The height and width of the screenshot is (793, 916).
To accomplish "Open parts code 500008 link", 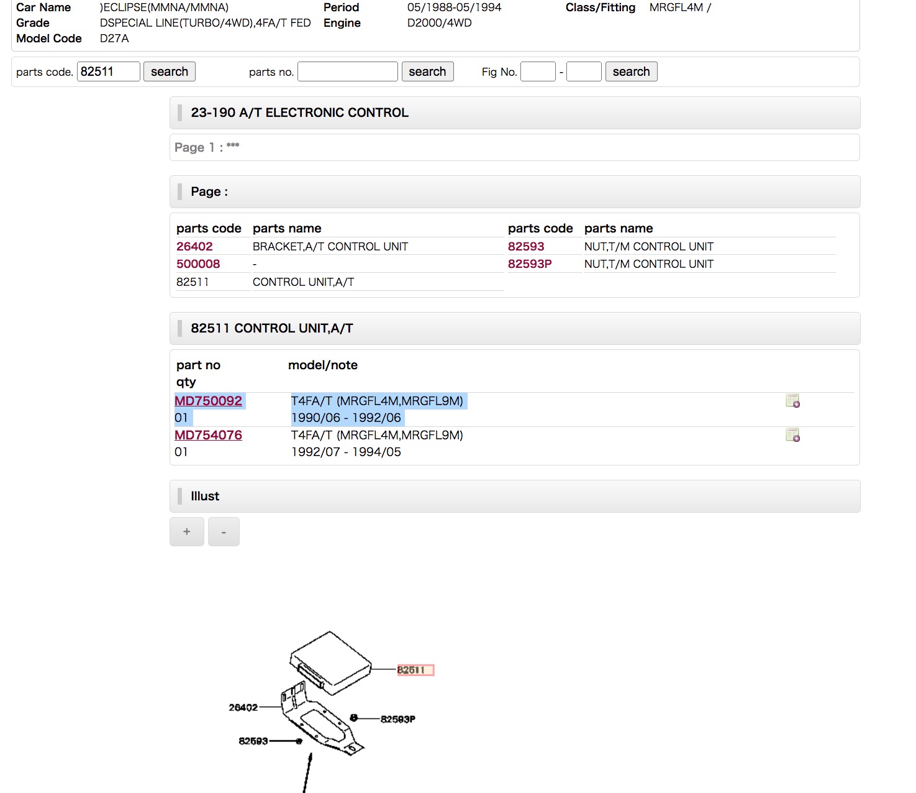I will tap(198, 264).
